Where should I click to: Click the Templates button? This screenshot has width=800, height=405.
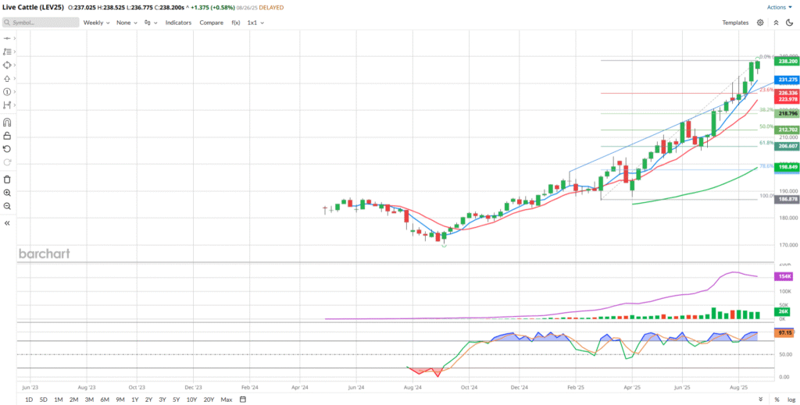735,23
